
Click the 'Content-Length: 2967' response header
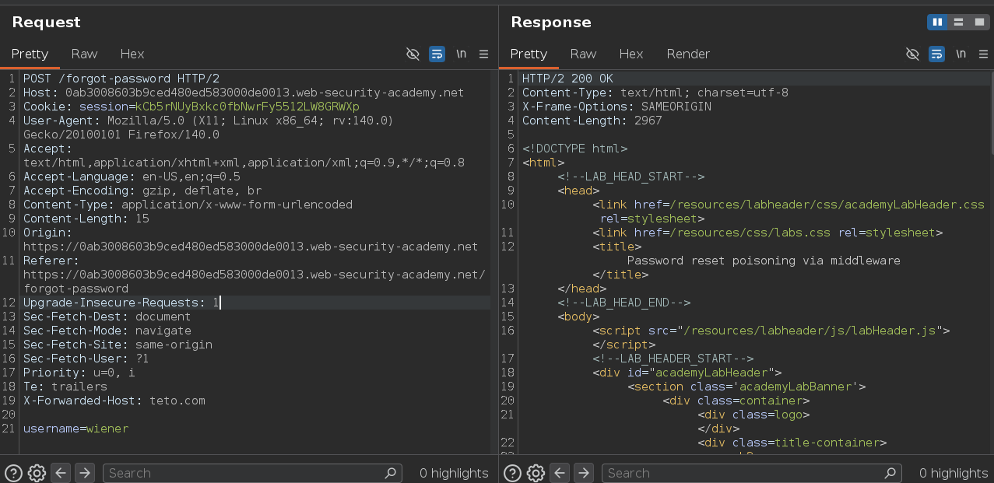point(592,121)
